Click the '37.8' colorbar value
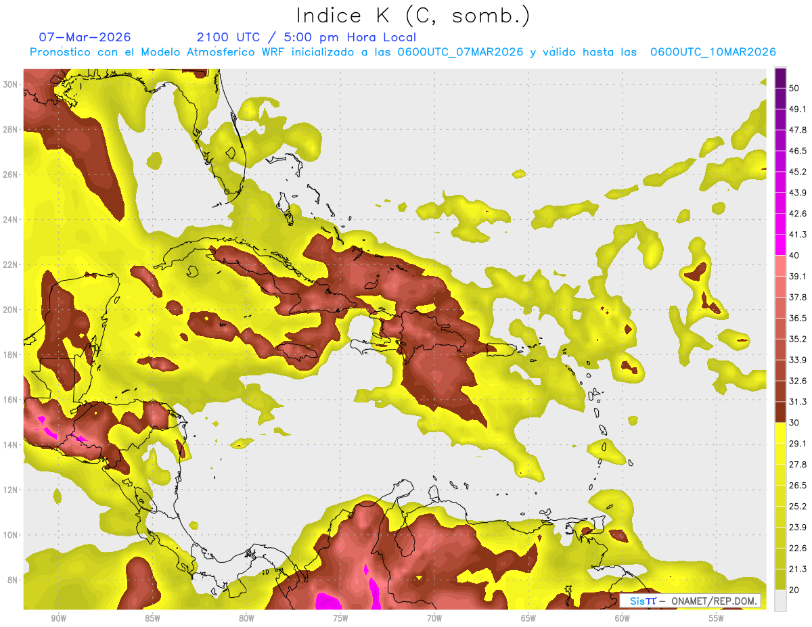Screen dimensions: 812x627 [x=798, y=297]
